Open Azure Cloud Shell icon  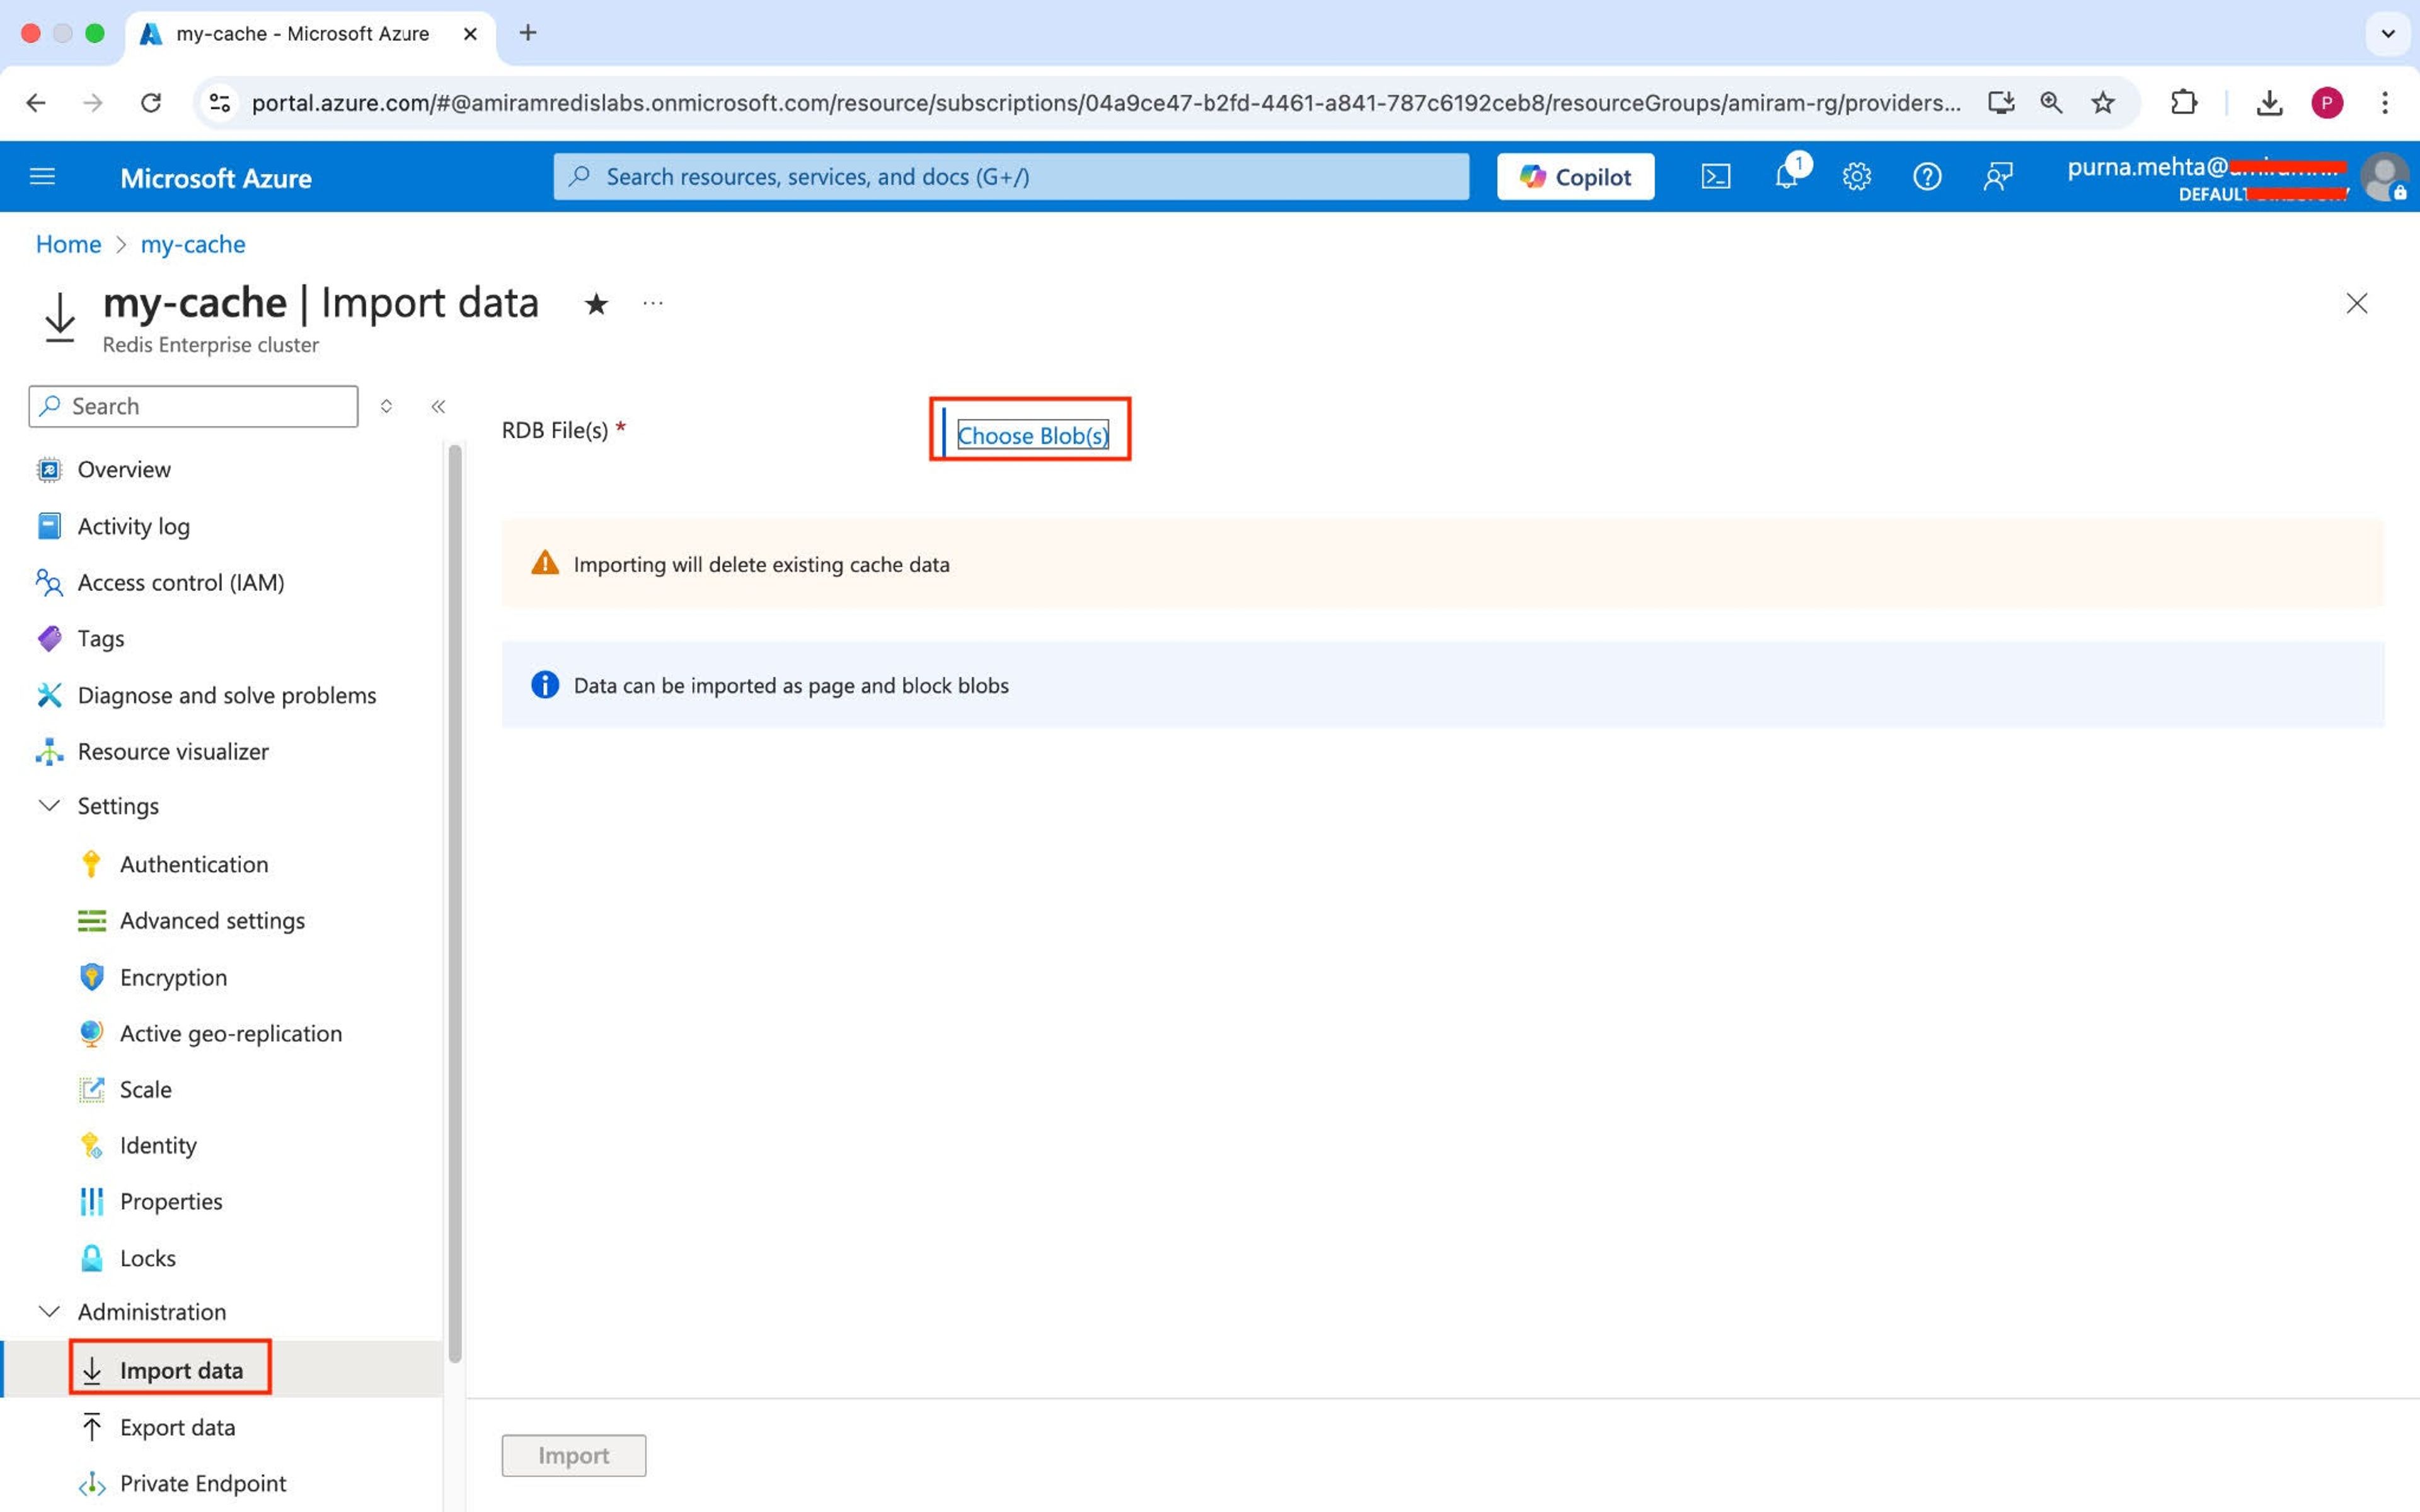click(1715, 177)
